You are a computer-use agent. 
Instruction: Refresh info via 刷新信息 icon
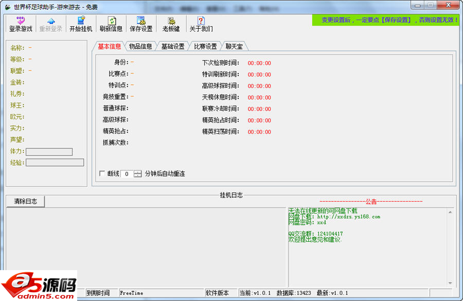coord(111,24)
